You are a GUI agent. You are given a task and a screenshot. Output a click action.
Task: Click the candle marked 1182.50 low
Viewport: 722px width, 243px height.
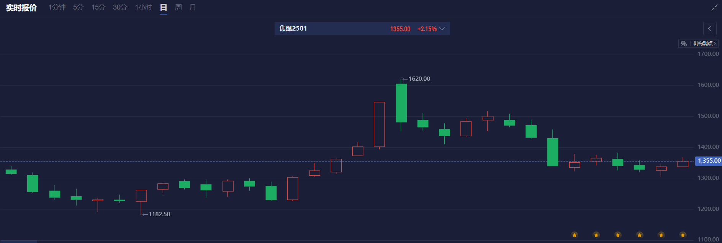point(141,196)
